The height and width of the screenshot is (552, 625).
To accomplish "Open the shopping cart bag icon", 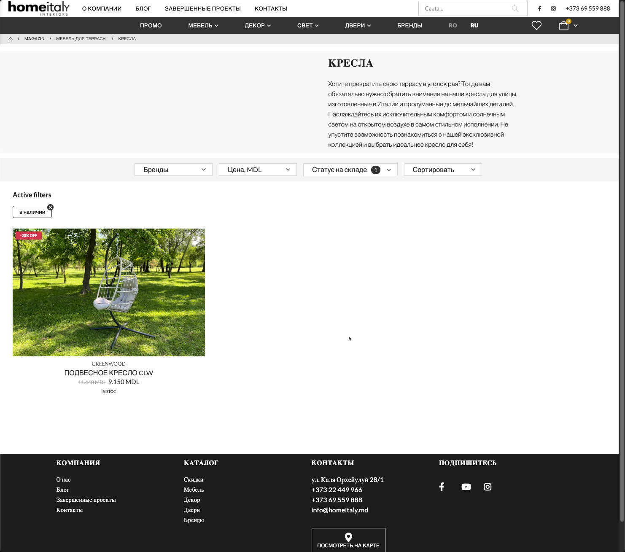I will coord(564,26).
